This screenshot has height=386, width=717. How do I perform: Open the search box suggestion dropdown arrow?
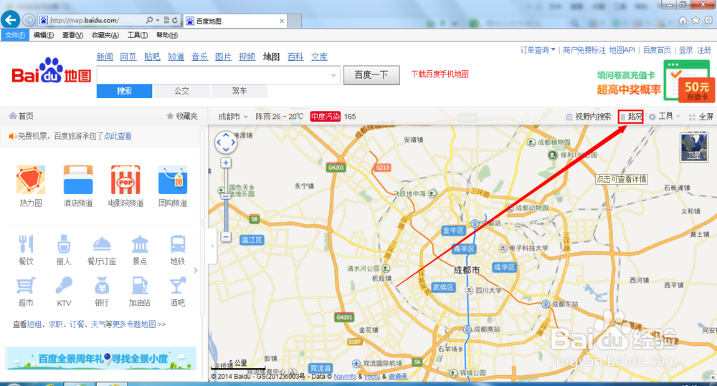point(333,75)
